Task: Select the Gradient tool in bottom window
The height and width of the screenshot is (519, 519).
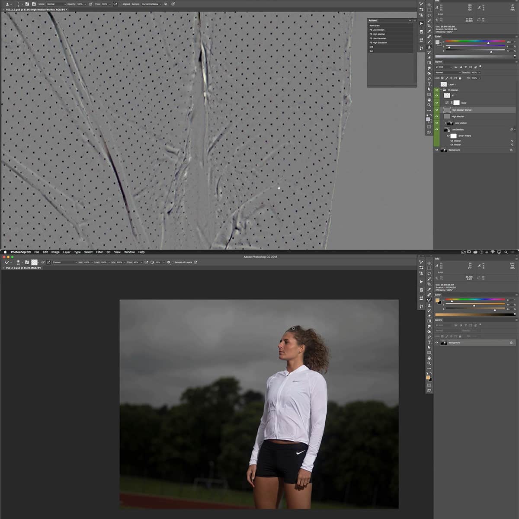Action: [429, 321]
